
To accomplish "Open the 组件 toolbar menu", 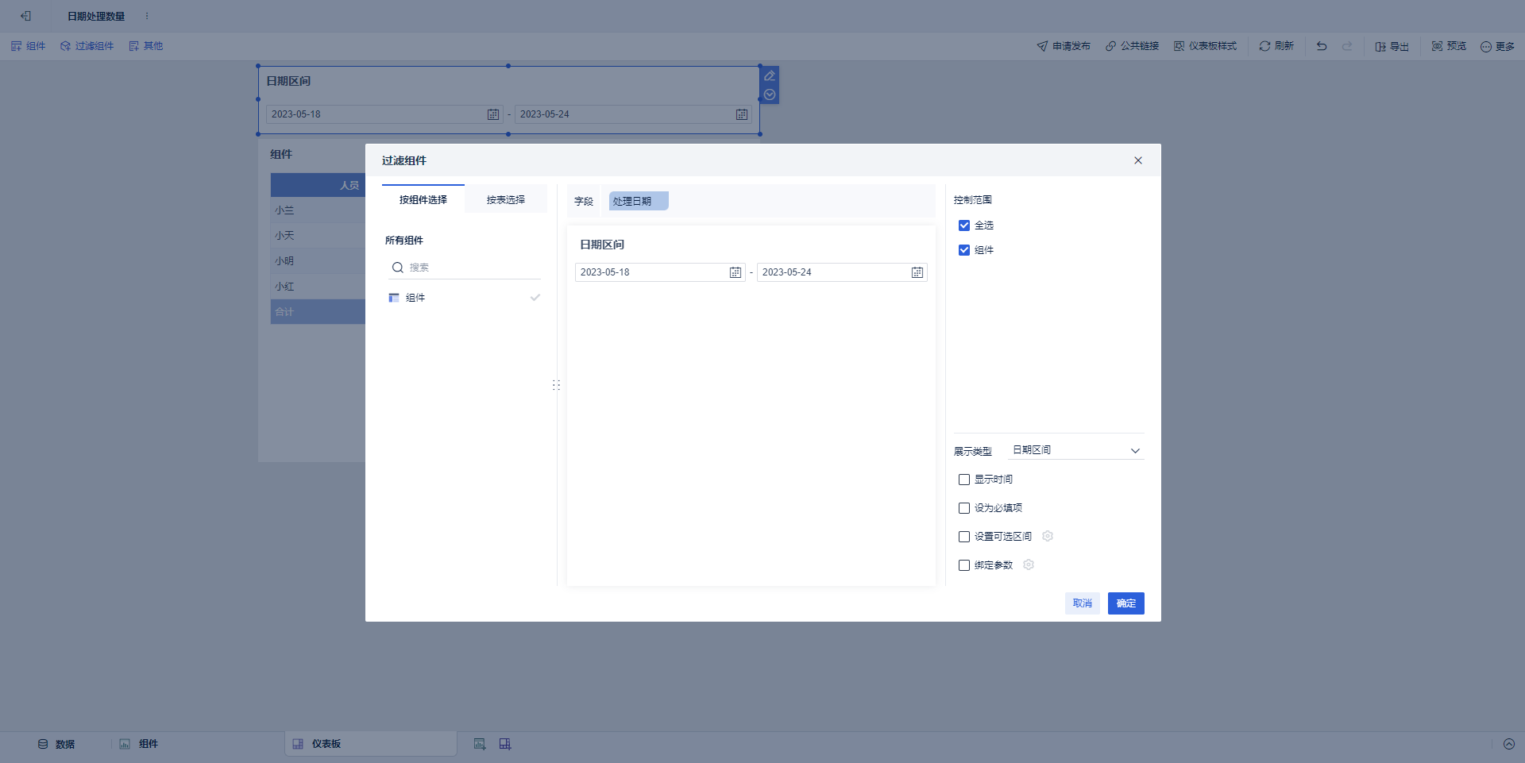I will coord(29,46).
